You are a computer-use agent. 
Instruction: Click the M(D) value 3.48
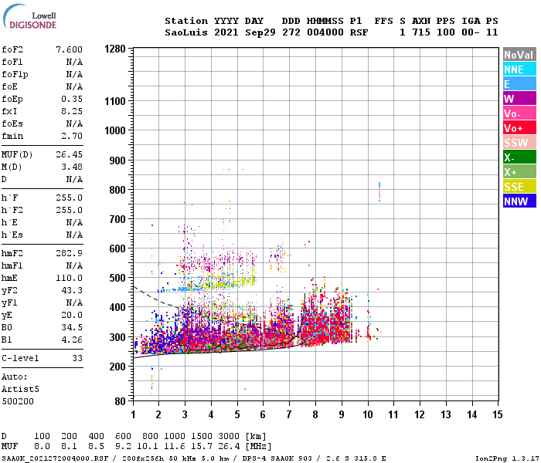point(72,167)
